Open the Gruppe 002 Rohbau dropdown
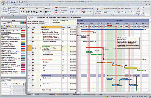 (13, 23)
